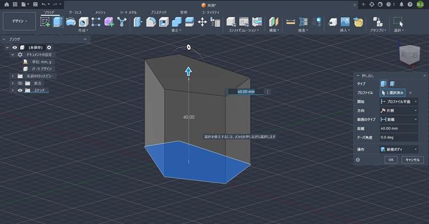429x224 pixels.
Task: Click the Create Sketch tool icon
Action: [45, 22]
